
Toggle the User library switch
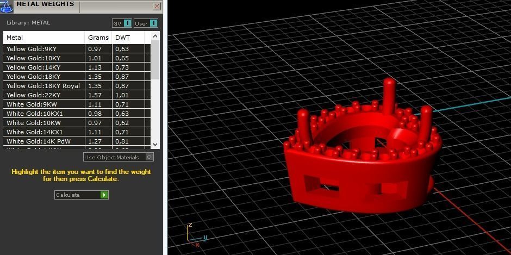[x=146, y=23]
